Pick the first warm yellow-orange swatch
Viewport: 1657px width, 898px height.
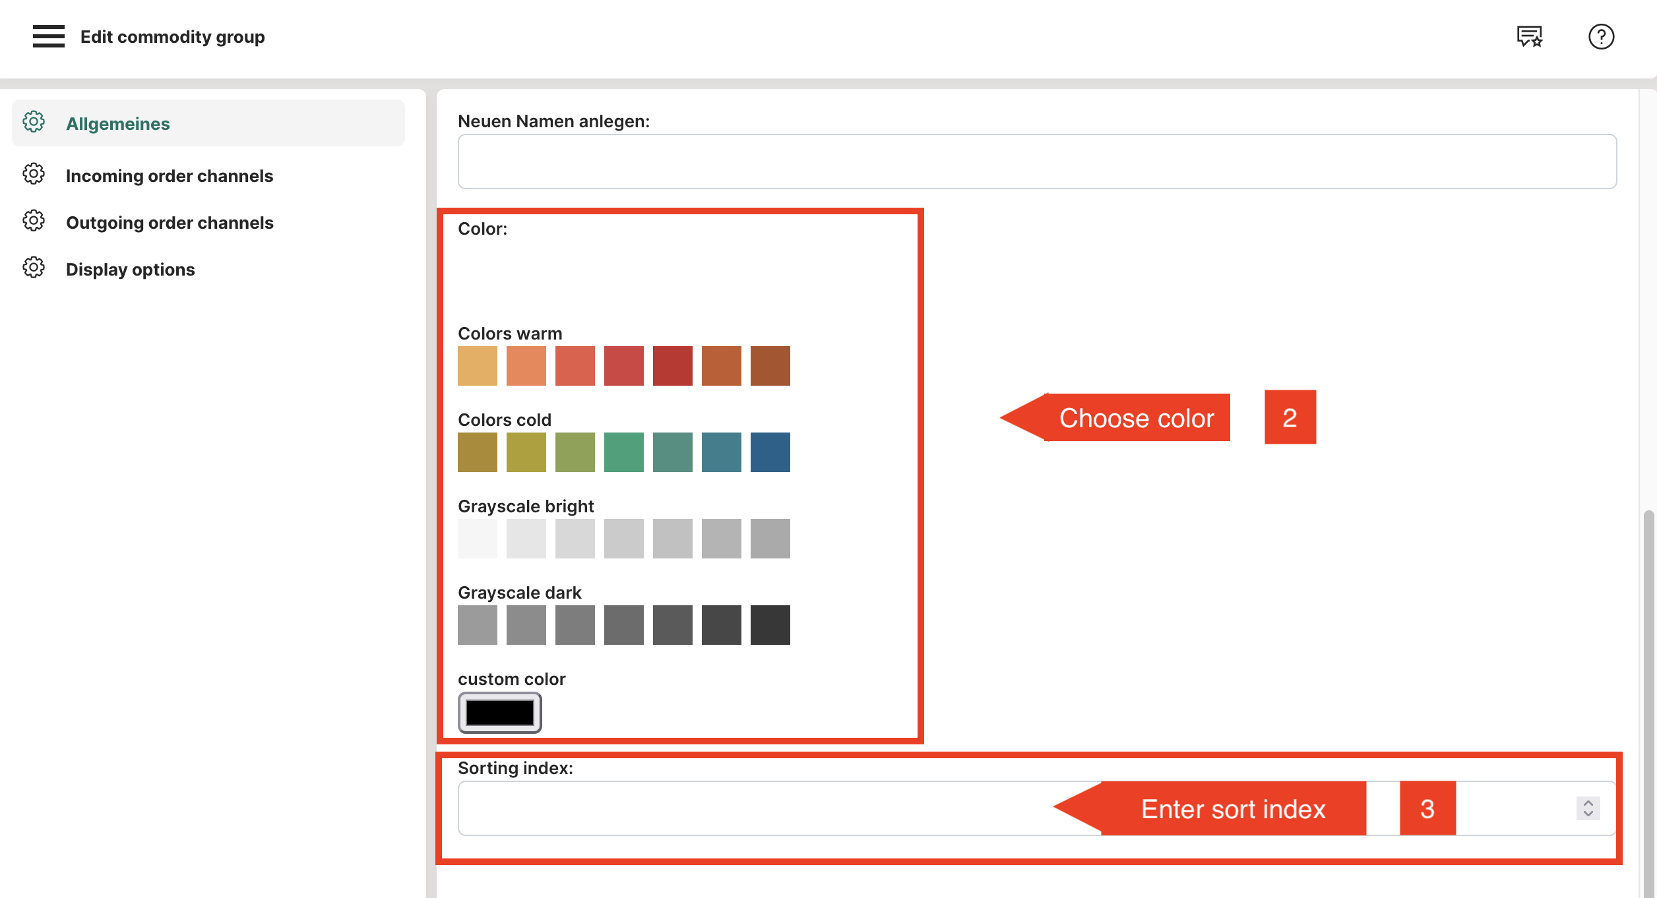[x=478, y=366]
